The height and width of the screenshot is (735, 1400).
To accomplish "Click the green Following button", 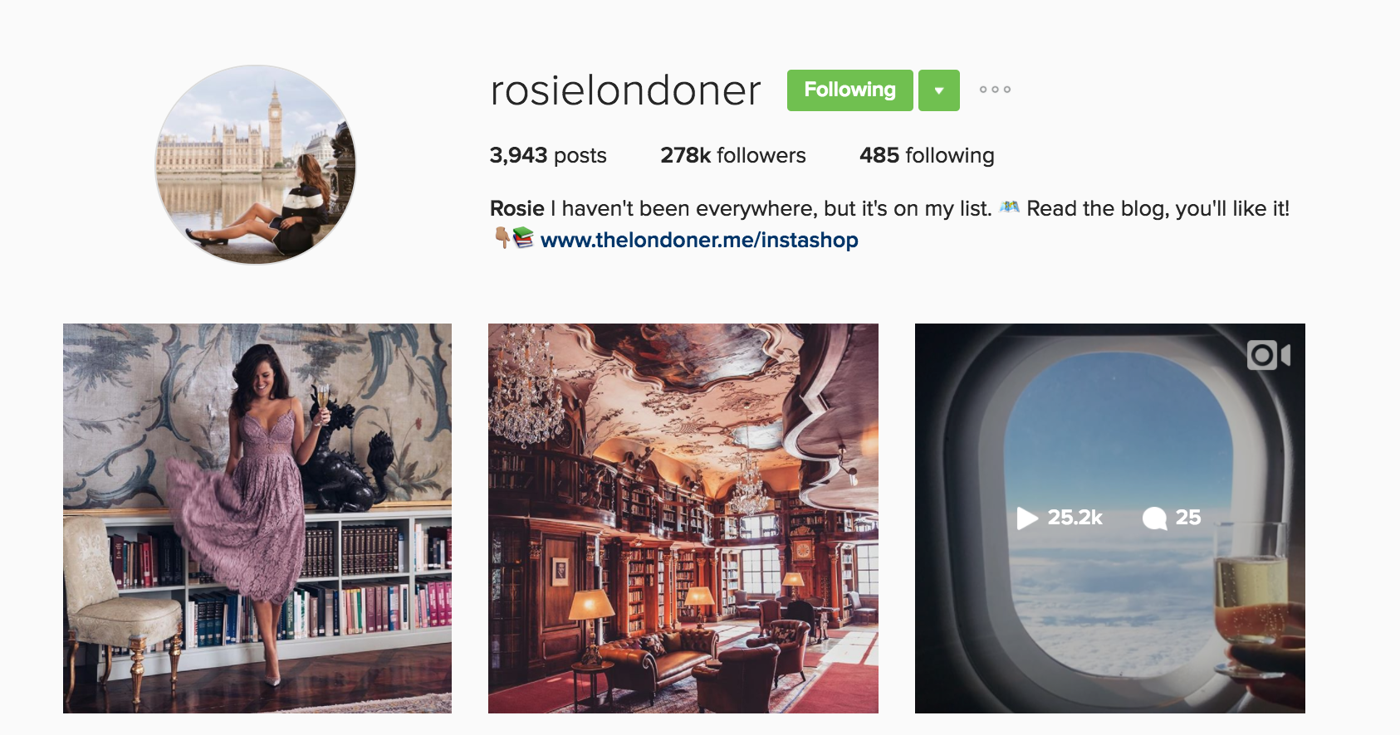I will tap(849, 90).
